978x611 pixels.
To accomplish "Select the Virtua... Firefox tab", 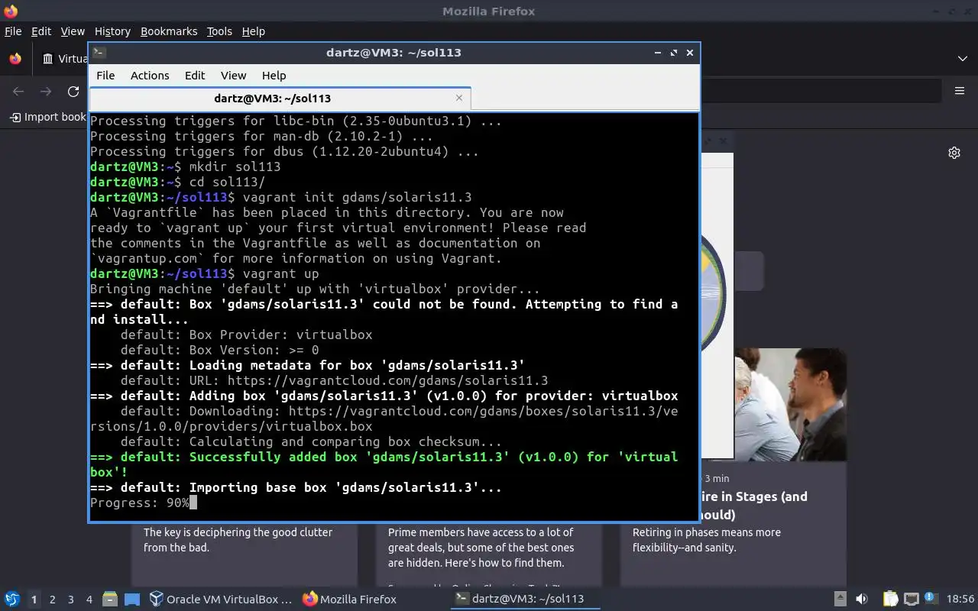I will click(x=64, y=59).
